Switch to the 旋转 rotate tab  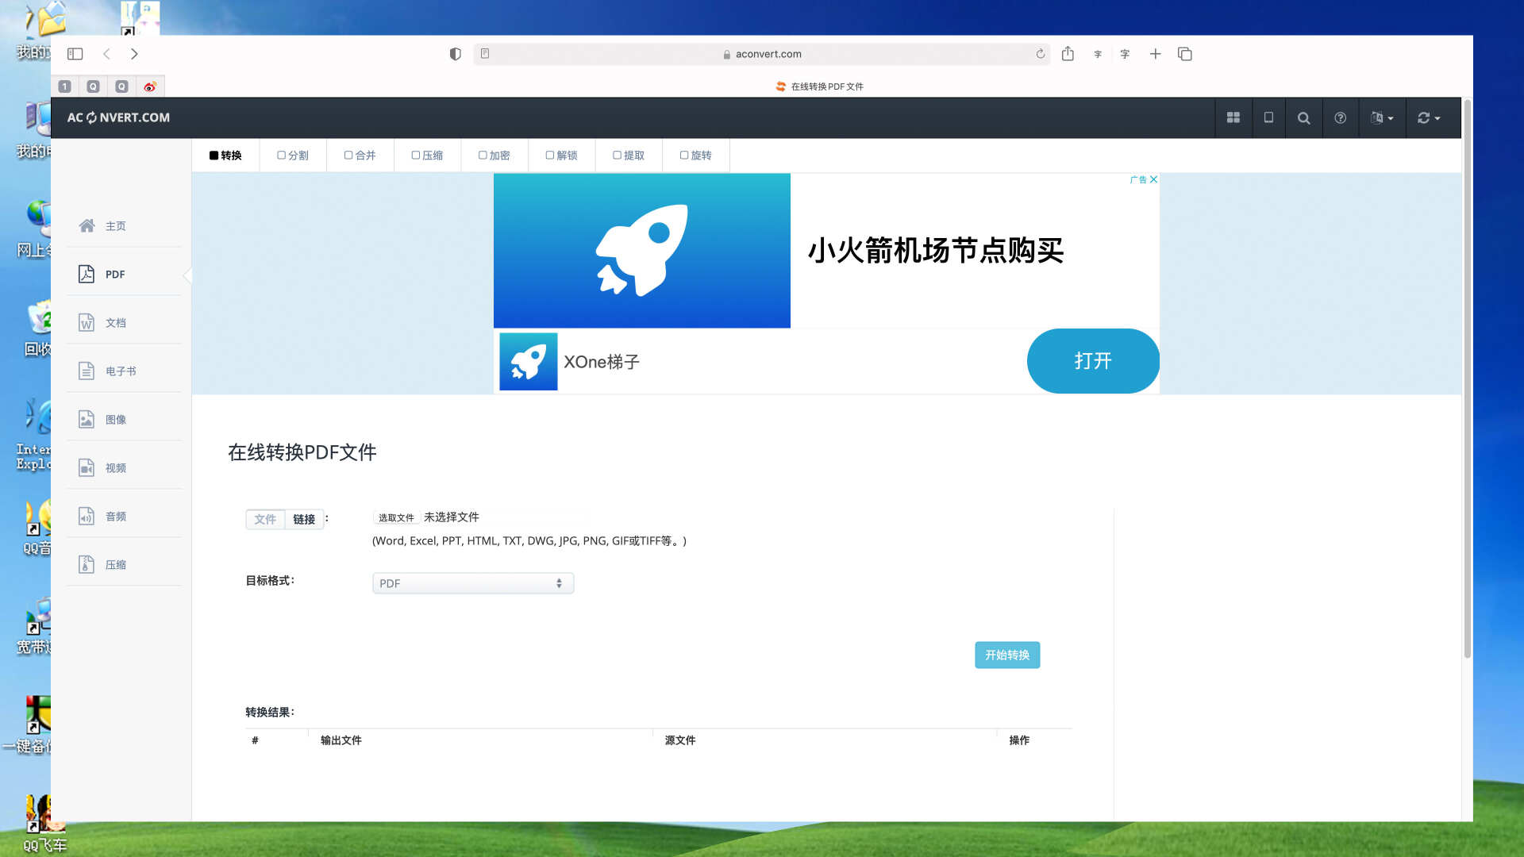point(696,156)
